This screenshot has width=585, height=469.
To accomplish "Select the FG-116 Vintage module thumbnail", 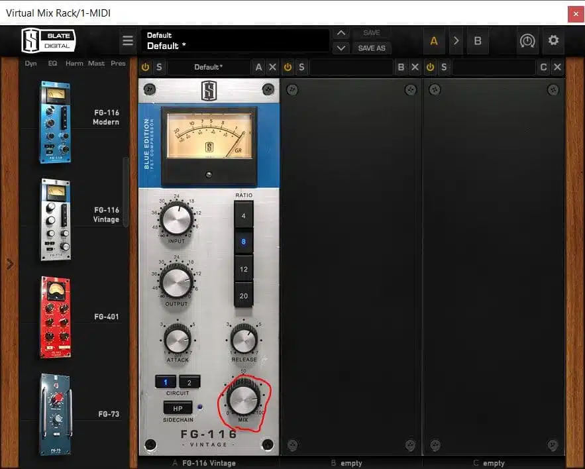I will (56, 219).
